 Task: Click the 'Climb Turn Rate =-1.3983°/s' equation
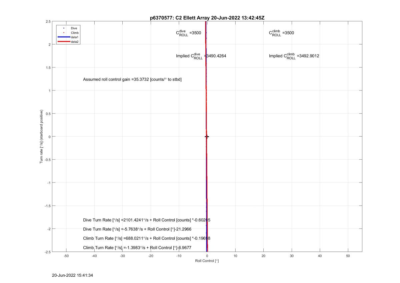(x=137, y=248)
